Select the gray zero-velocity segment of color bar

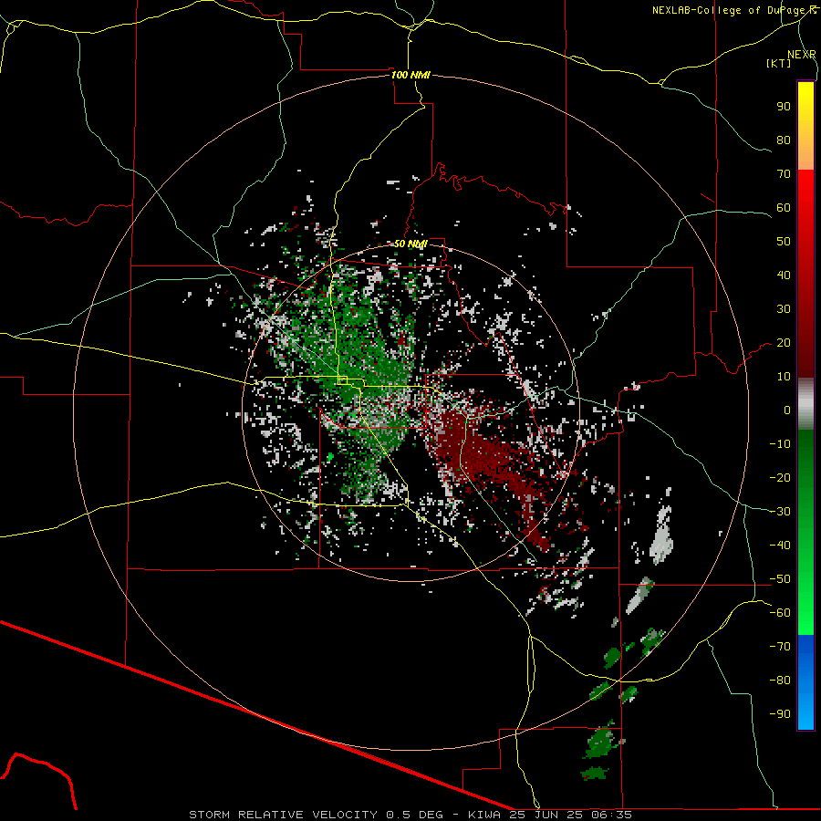(x=805, y=403)
